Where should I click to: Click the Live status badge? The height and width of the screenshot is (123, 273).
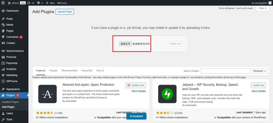click(23, 3)
